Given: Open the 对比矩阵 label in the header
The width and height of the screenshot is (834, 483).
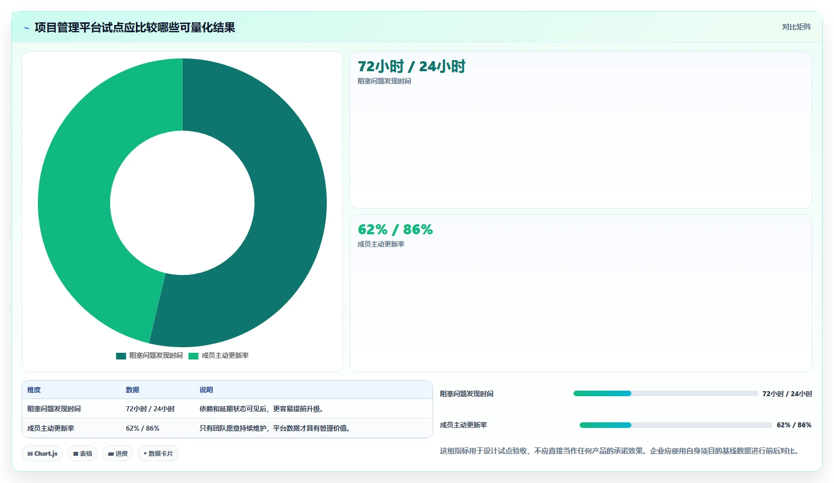Looking at the screenshot, I should pos(796,27).
